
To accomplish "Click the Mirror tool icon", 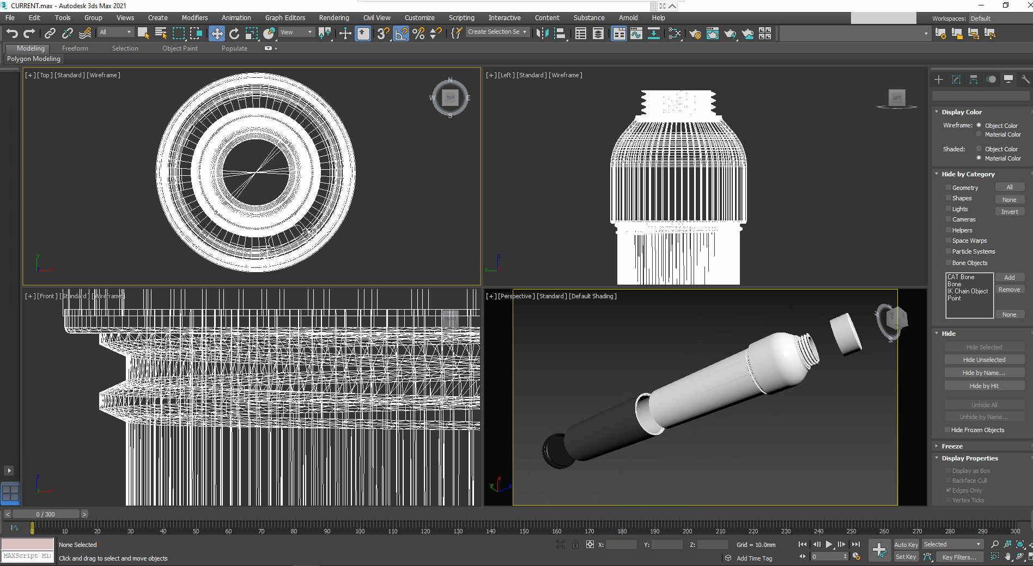I will click(542, 34).
